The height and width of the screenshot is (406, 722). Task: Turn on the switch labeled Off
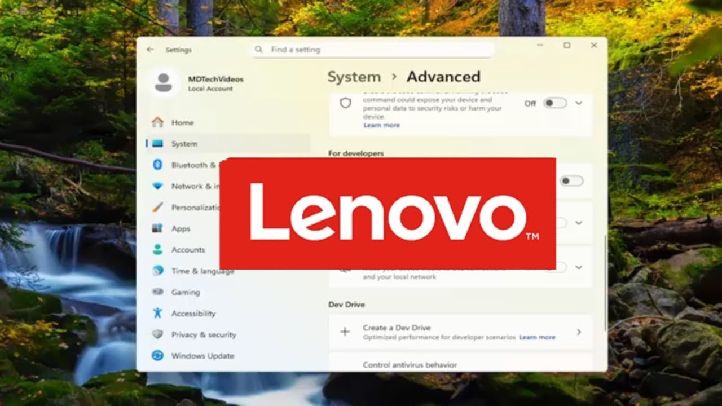[554, 103]
